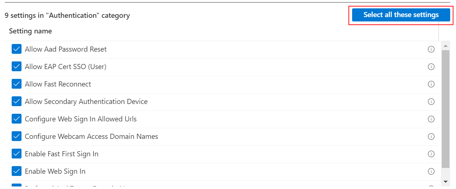Screen dimensions: 456x189
Task: Toggle Allow EAP Cert SSO (User) checkbox
Action: [x=17, y=67]
